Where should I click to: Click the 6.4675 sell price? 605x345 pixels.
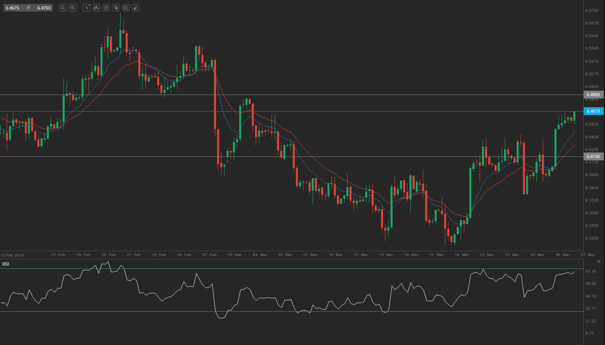[x=13, y=8]
